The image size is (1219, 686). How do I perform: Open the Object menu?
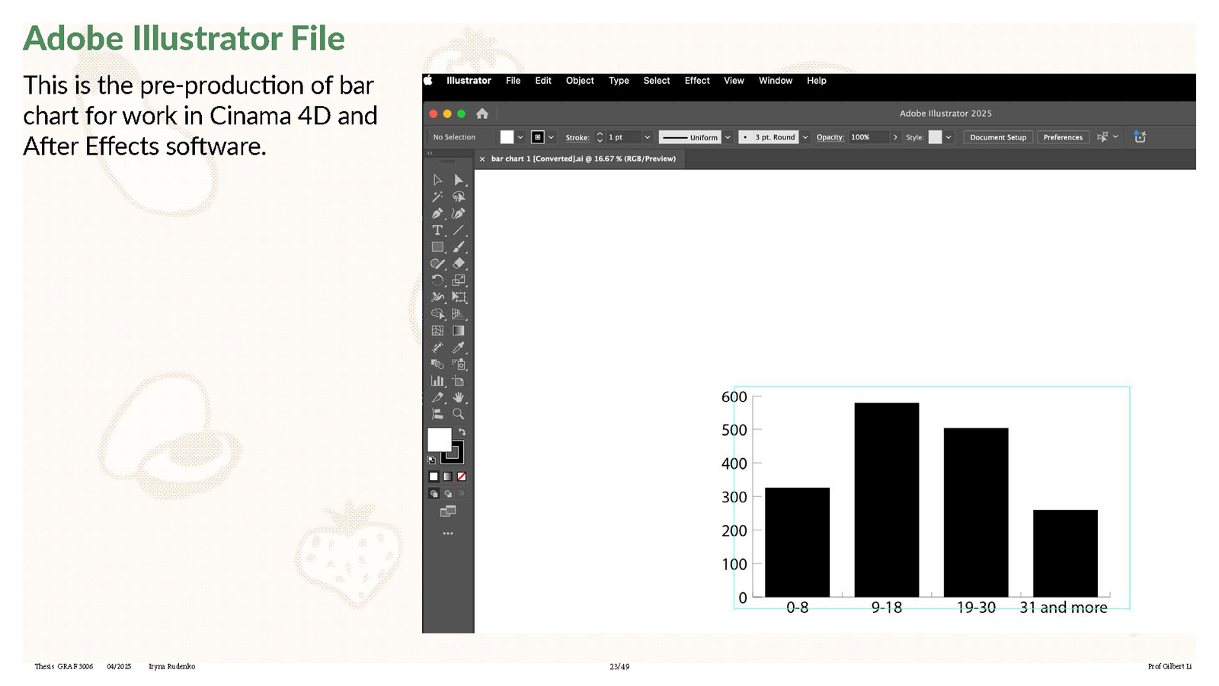tap(579, 81)
